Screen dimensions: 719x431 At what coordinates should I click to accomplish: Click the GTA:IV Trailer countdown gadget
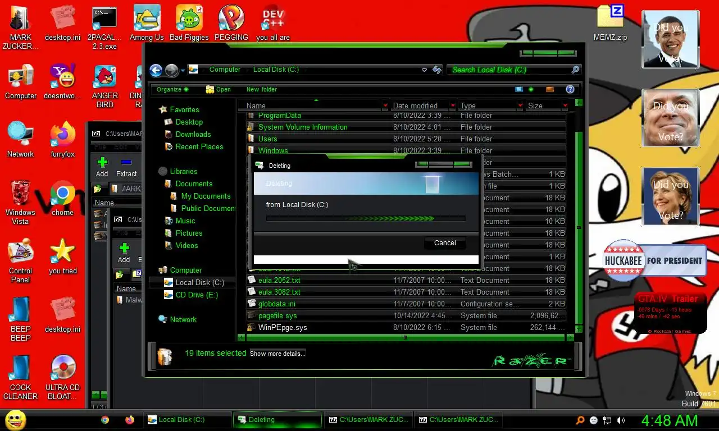[x=670, y=313]
